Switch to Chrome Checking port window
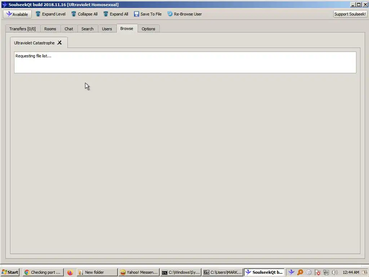Image resolution: width=369 pixels, height=277 pixels. pyautogui.click(x=43, y=272)
